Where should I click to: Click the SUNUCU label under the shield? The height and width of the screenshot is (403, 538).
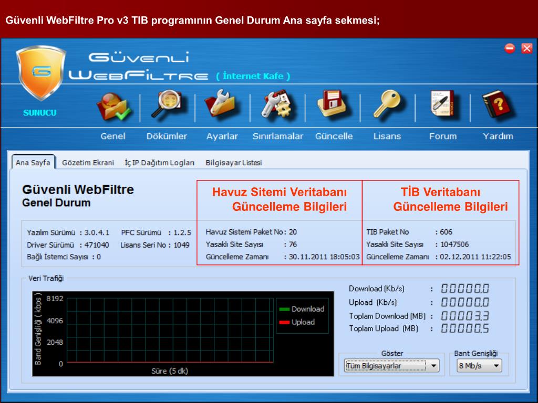click(x=40, y=113)
